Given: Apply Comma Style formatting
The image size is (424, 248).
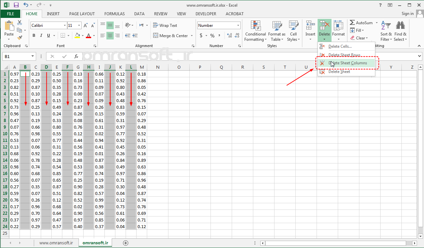Looking at the screenshot, I should [x=220, y=35].
